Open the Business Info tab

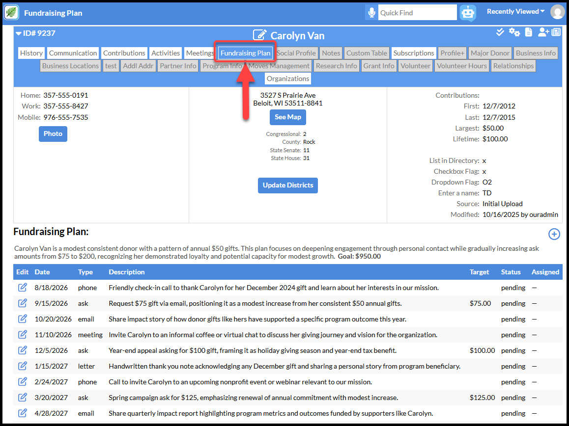[x=536, y=53]
